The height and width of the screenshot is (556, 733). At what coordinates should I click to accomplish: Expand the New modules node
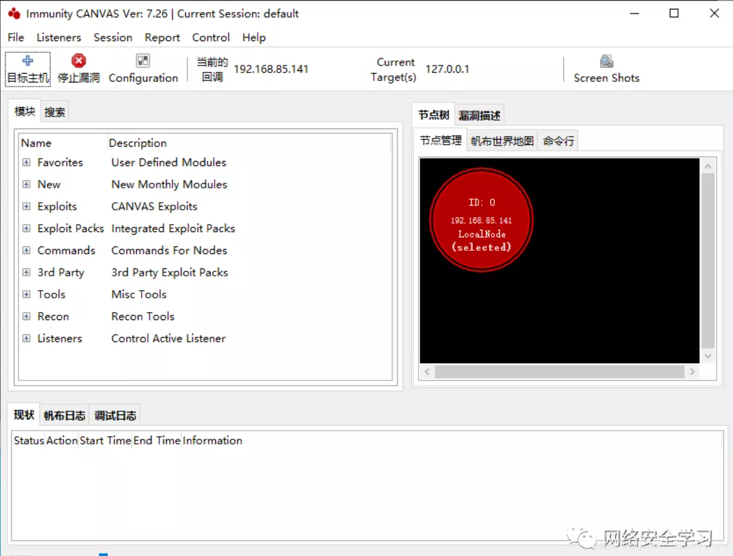point(27,184)
